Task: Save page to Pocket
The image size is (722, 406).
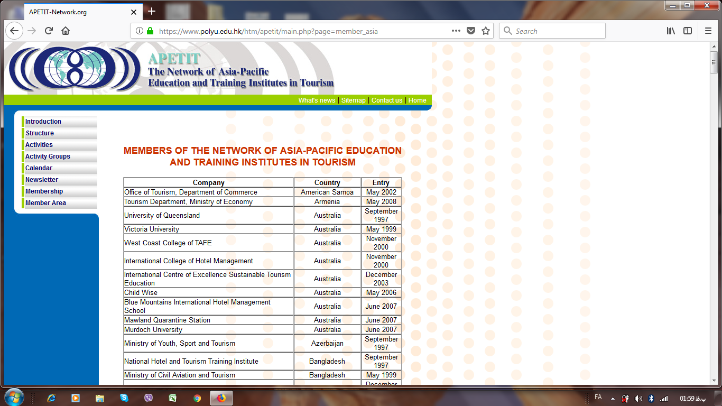Action: [x=471, y=31]
